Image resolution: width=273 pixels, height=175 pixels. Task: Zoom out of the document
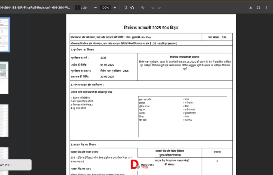[x=95, y=7]
